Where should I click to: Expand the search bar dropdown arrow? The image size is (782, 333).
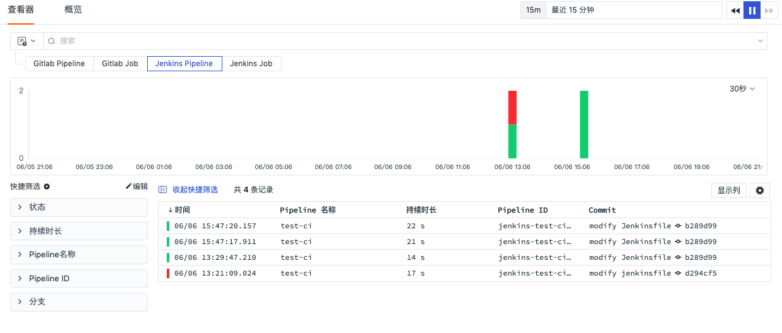pos(761,41)
